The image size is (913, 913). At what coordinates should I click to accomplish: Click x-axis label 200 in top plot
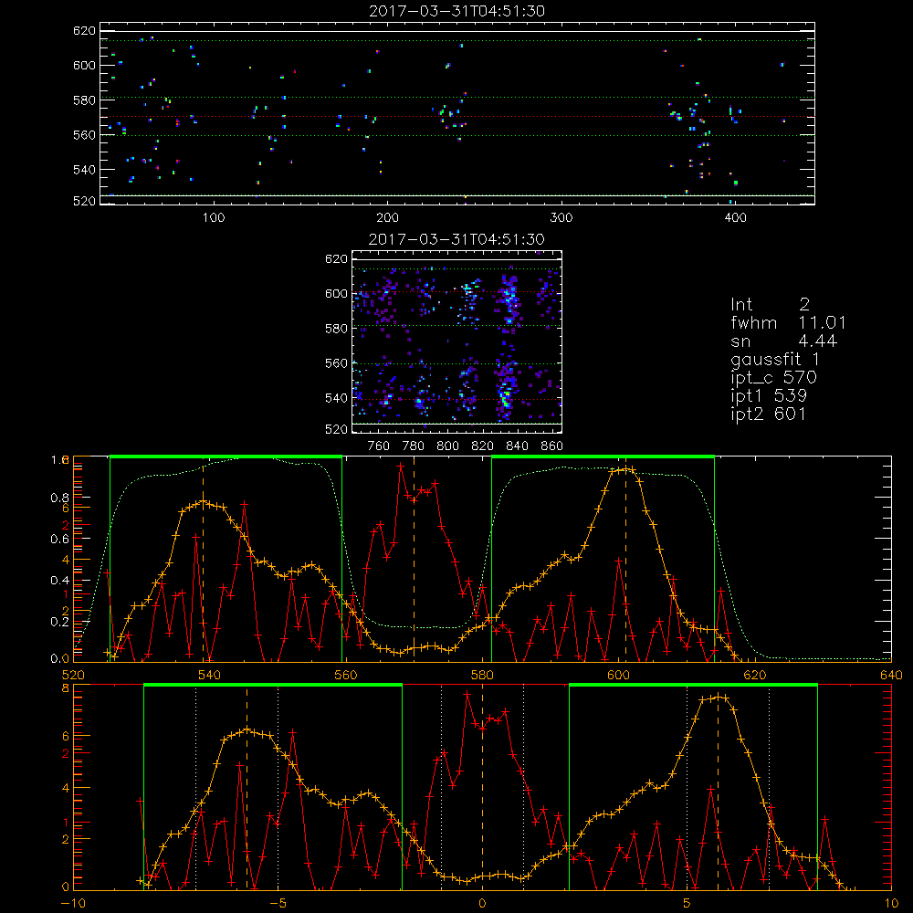tap(387, 218)
